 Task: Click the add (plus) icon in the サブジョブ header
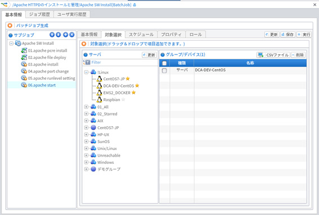tap(65, 35)
